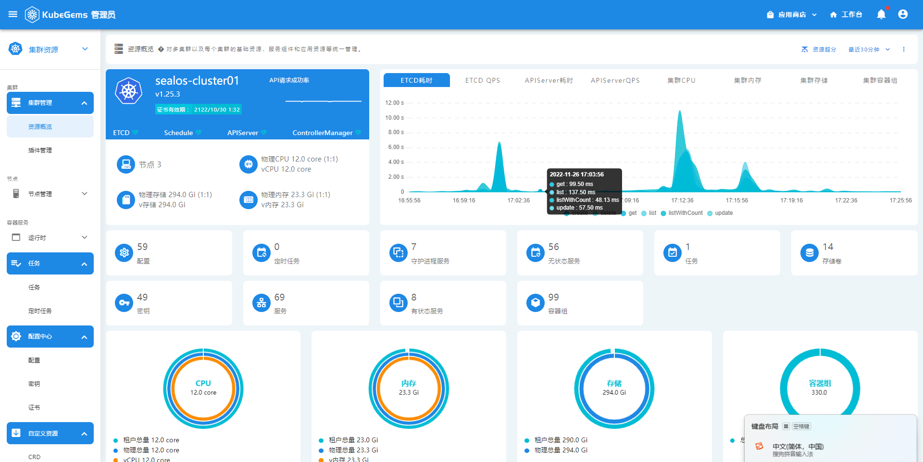Open 证书 in the sidebar
923x462 pixels.
pos(50,408)
